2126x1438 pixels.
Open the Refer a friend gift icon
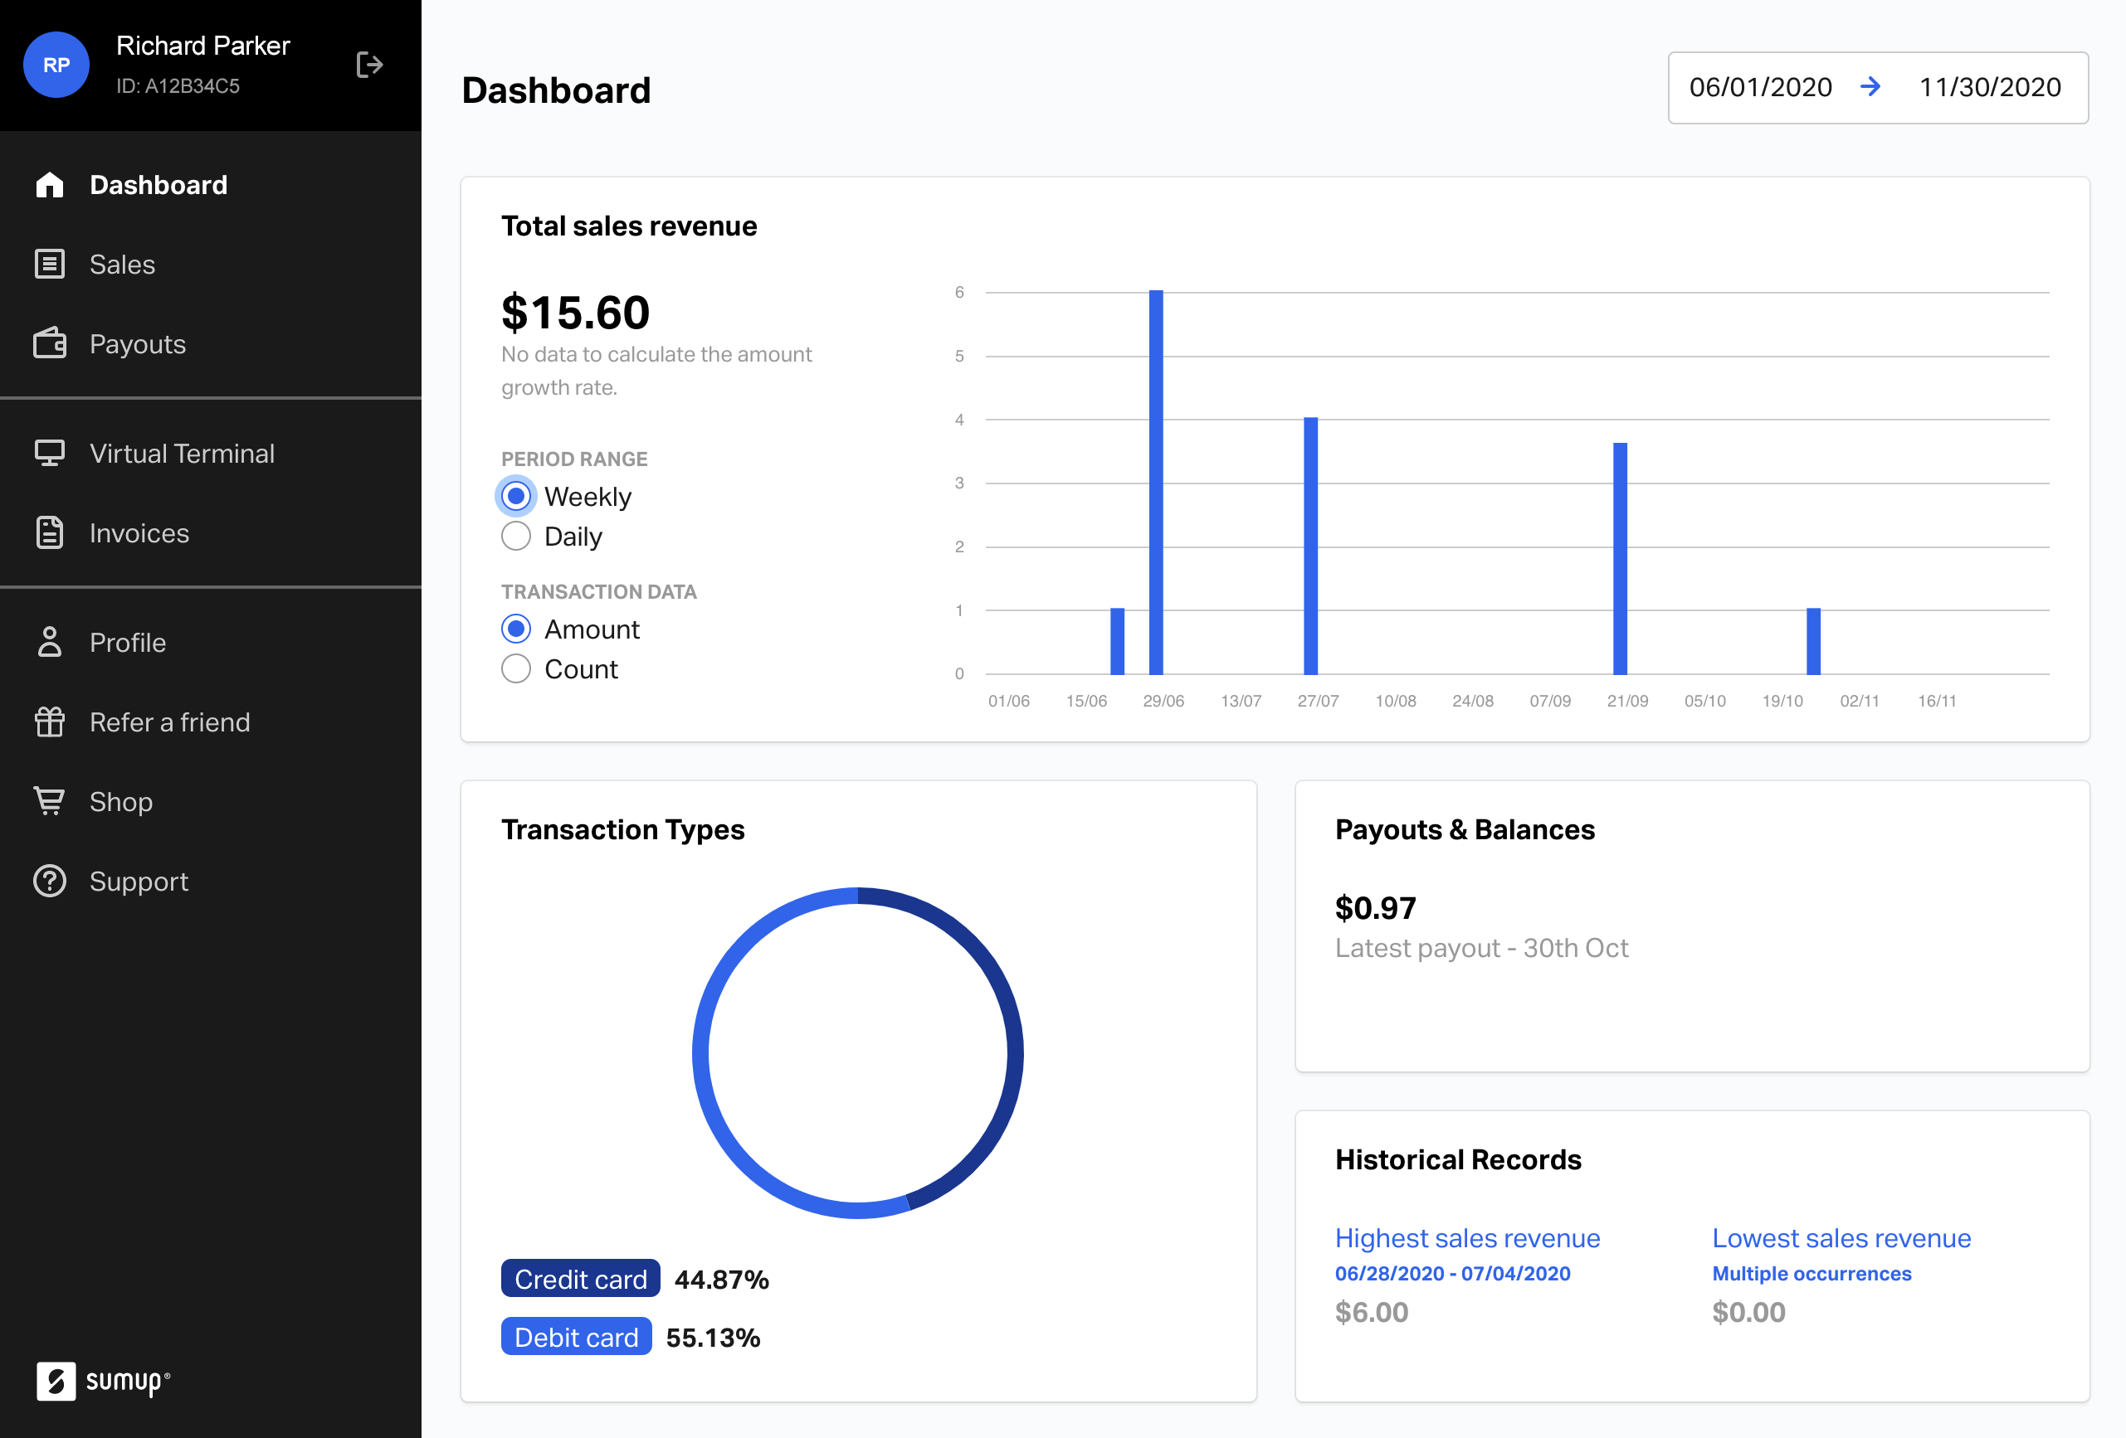(50, 721)
